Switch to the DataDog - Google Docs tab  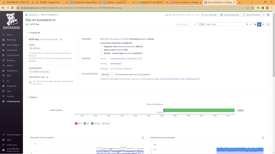119,2
